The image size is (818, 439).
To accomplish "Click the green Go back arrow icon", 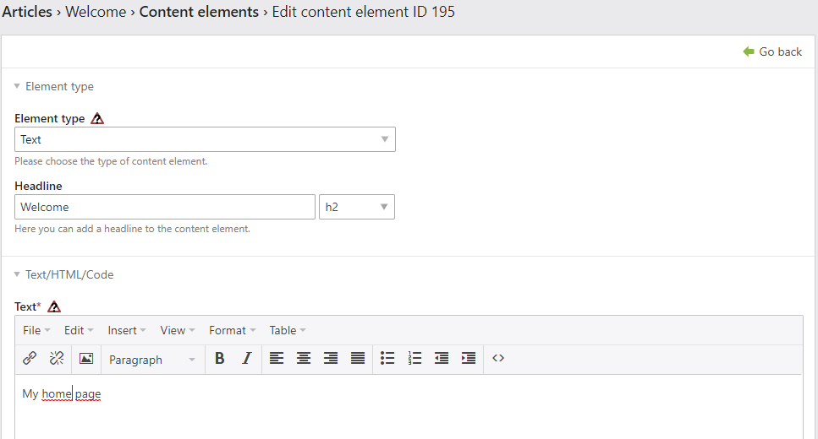I will 749,51.
